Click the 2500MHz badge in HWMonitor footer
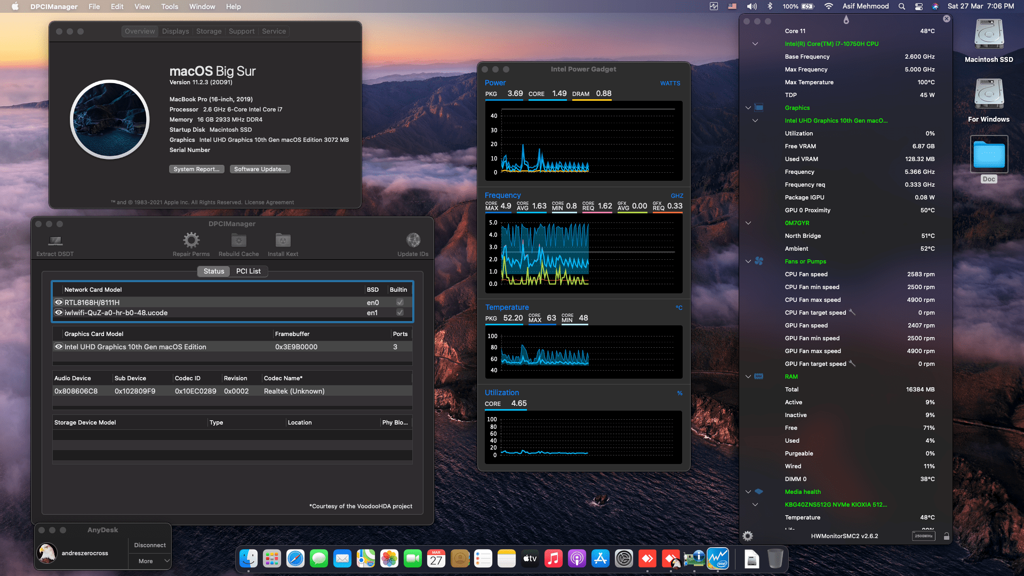 click(923, 536)
